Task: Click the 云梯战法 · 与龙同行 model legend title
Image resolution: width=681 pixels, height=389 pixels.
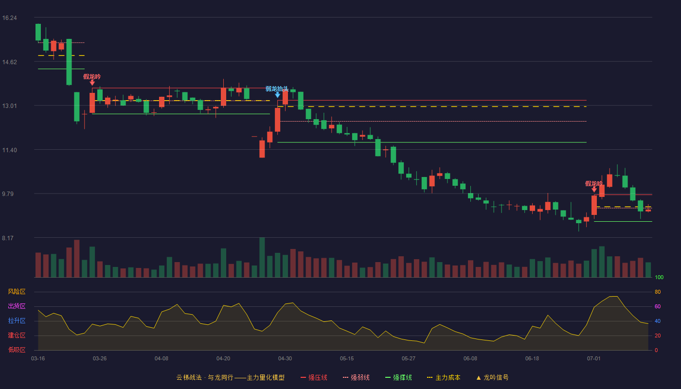Action: tap(230, 377)
